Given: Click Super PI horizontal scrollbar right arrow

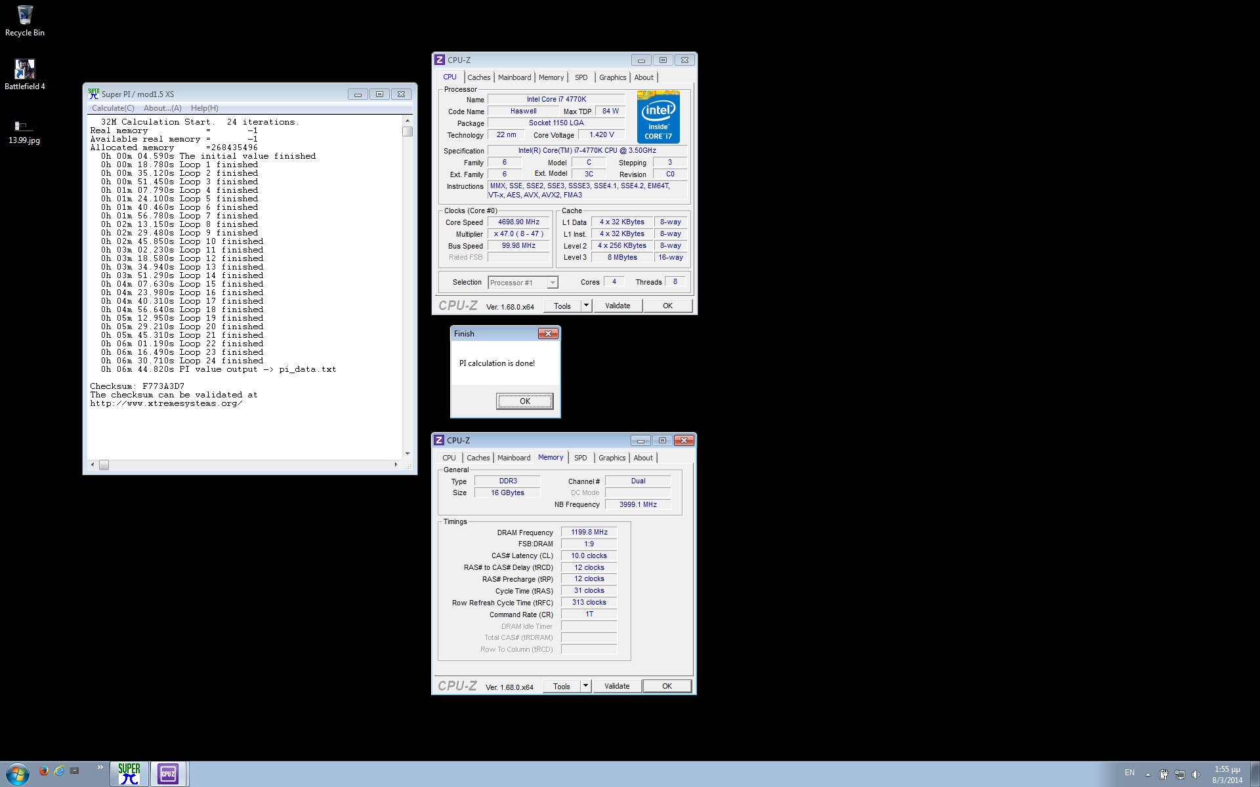Looking at the screenshot, I should [396, 465].
